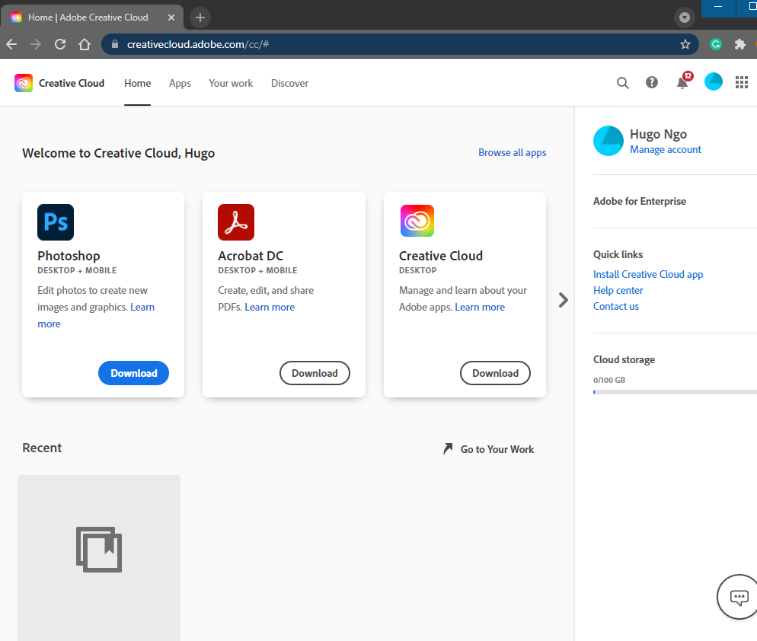Image resolution: width=757 pixels, height=641 pixels.
Task: Open the help question mark icon
Action: [652, 83]
